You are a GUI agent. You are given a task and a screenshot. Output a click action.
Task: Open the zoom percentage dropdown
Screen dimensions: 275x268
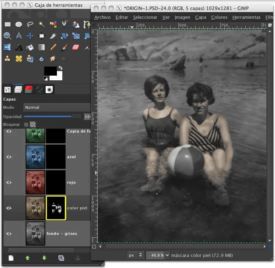pyautogui.click(x=167, y=255)
